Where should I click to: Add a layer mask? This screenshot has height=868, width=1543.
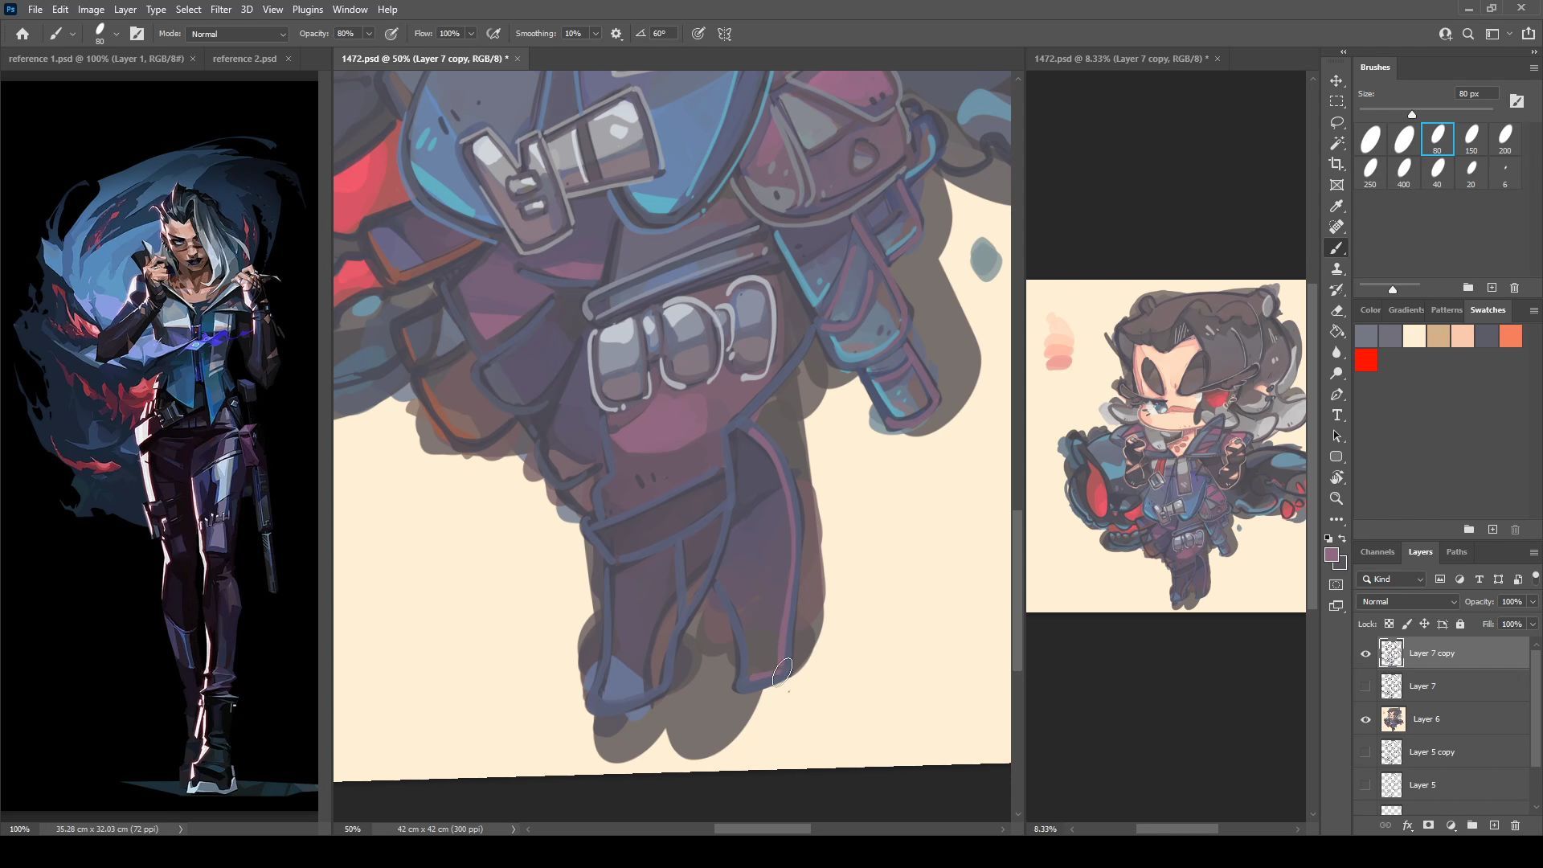point(1428,825)
